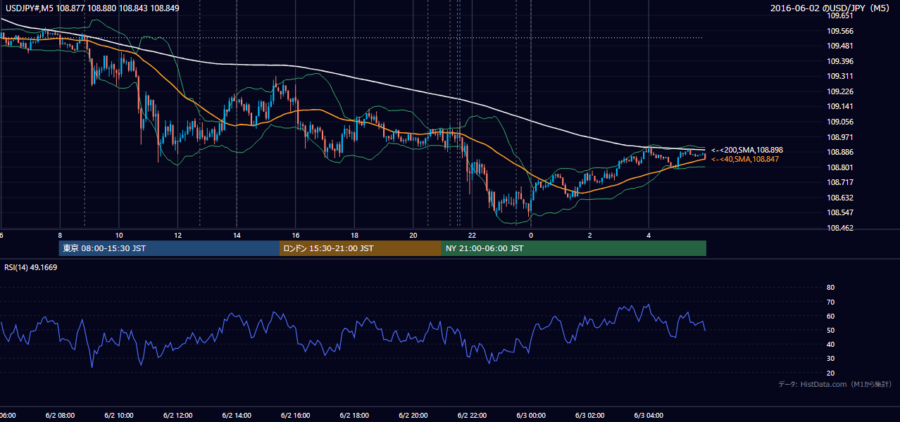Click the 6/2 16:00 time axis label
The width and height of the screenshot is (900, 422).
(295, 415)
